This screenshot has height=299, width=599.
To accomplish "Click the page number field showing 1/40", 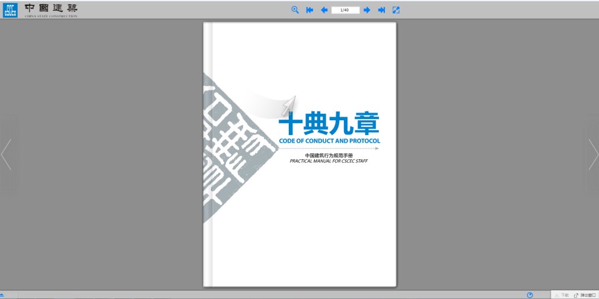I will coord(345,10).
